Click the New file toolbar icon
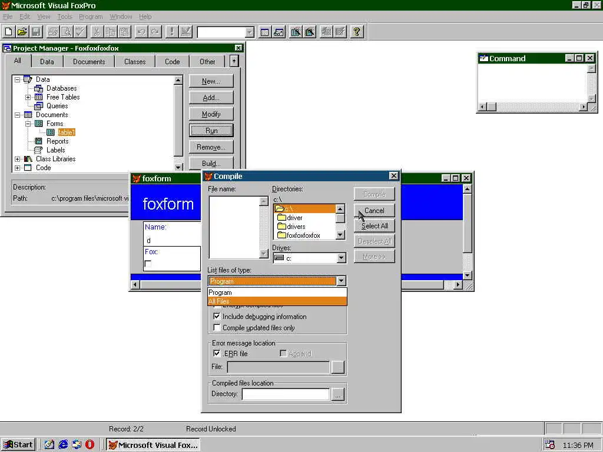The height and width of the screenshot is (452, 603). 9,32
